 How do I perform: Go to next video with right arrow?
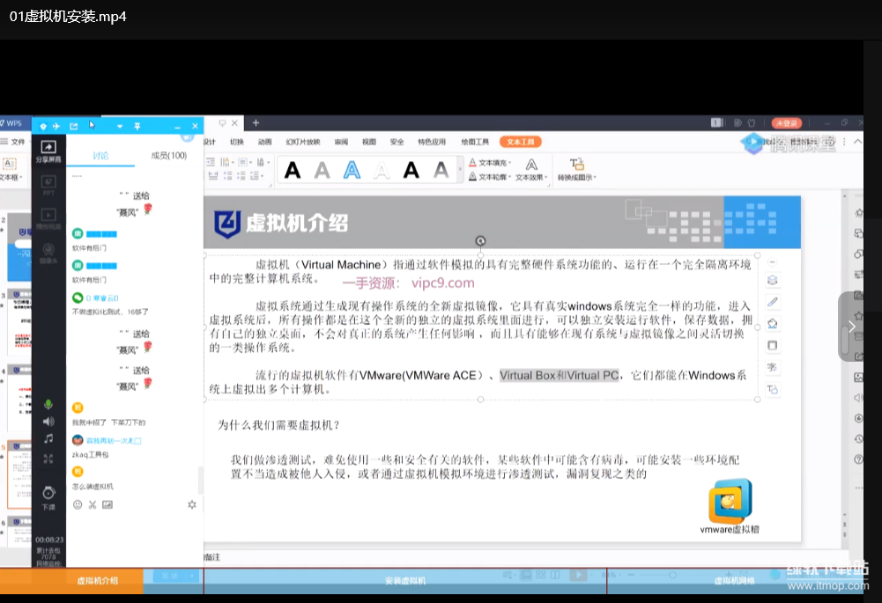pyautogui.click(x=852, y=327)
